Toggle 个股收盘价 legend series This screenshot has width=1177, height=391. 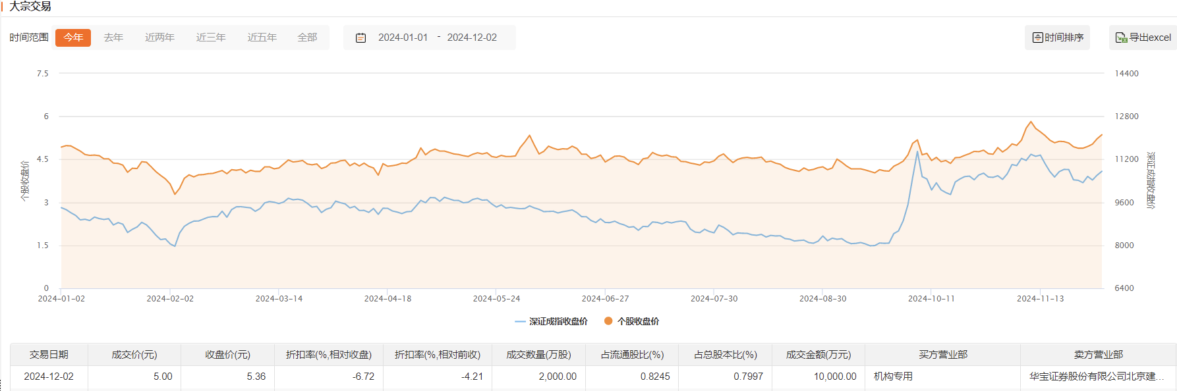631,321
